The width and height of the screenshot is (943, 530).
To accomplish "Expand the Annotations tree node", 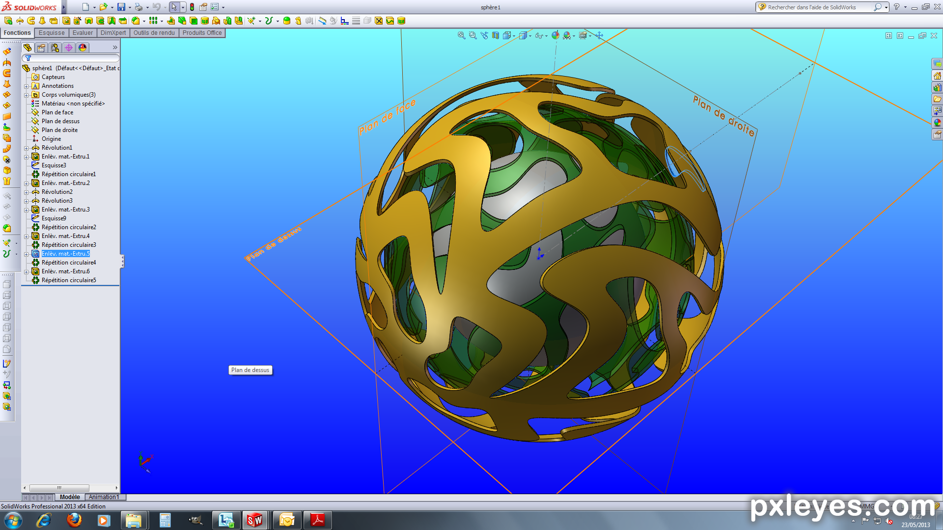I will click(27, 86).
